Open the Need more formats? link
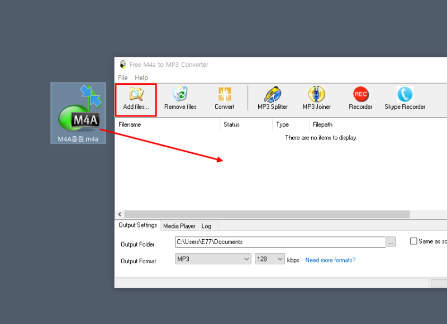447x324 pixels. (x=330, y=260)
